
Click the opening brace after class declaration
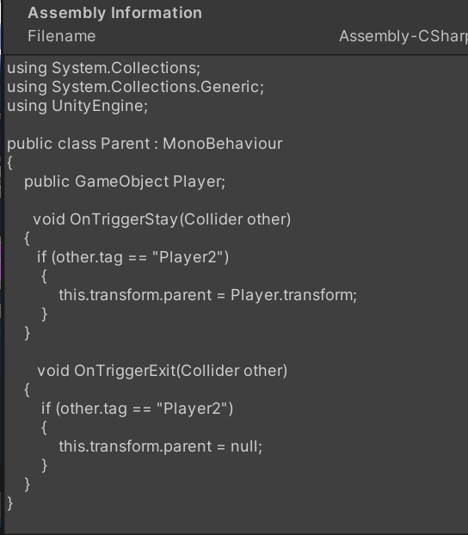pos(10,163)
